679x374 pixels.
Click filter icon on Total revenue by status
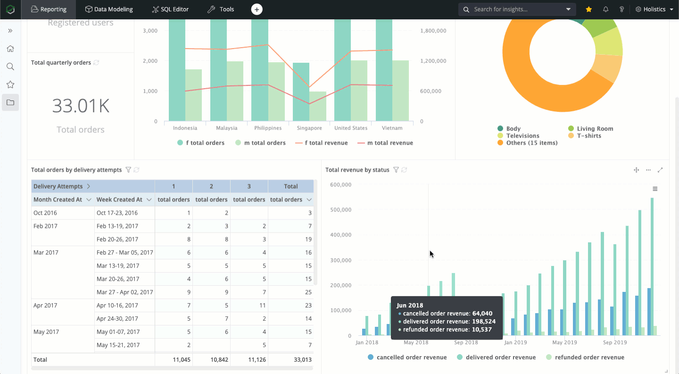coord(396,170)
